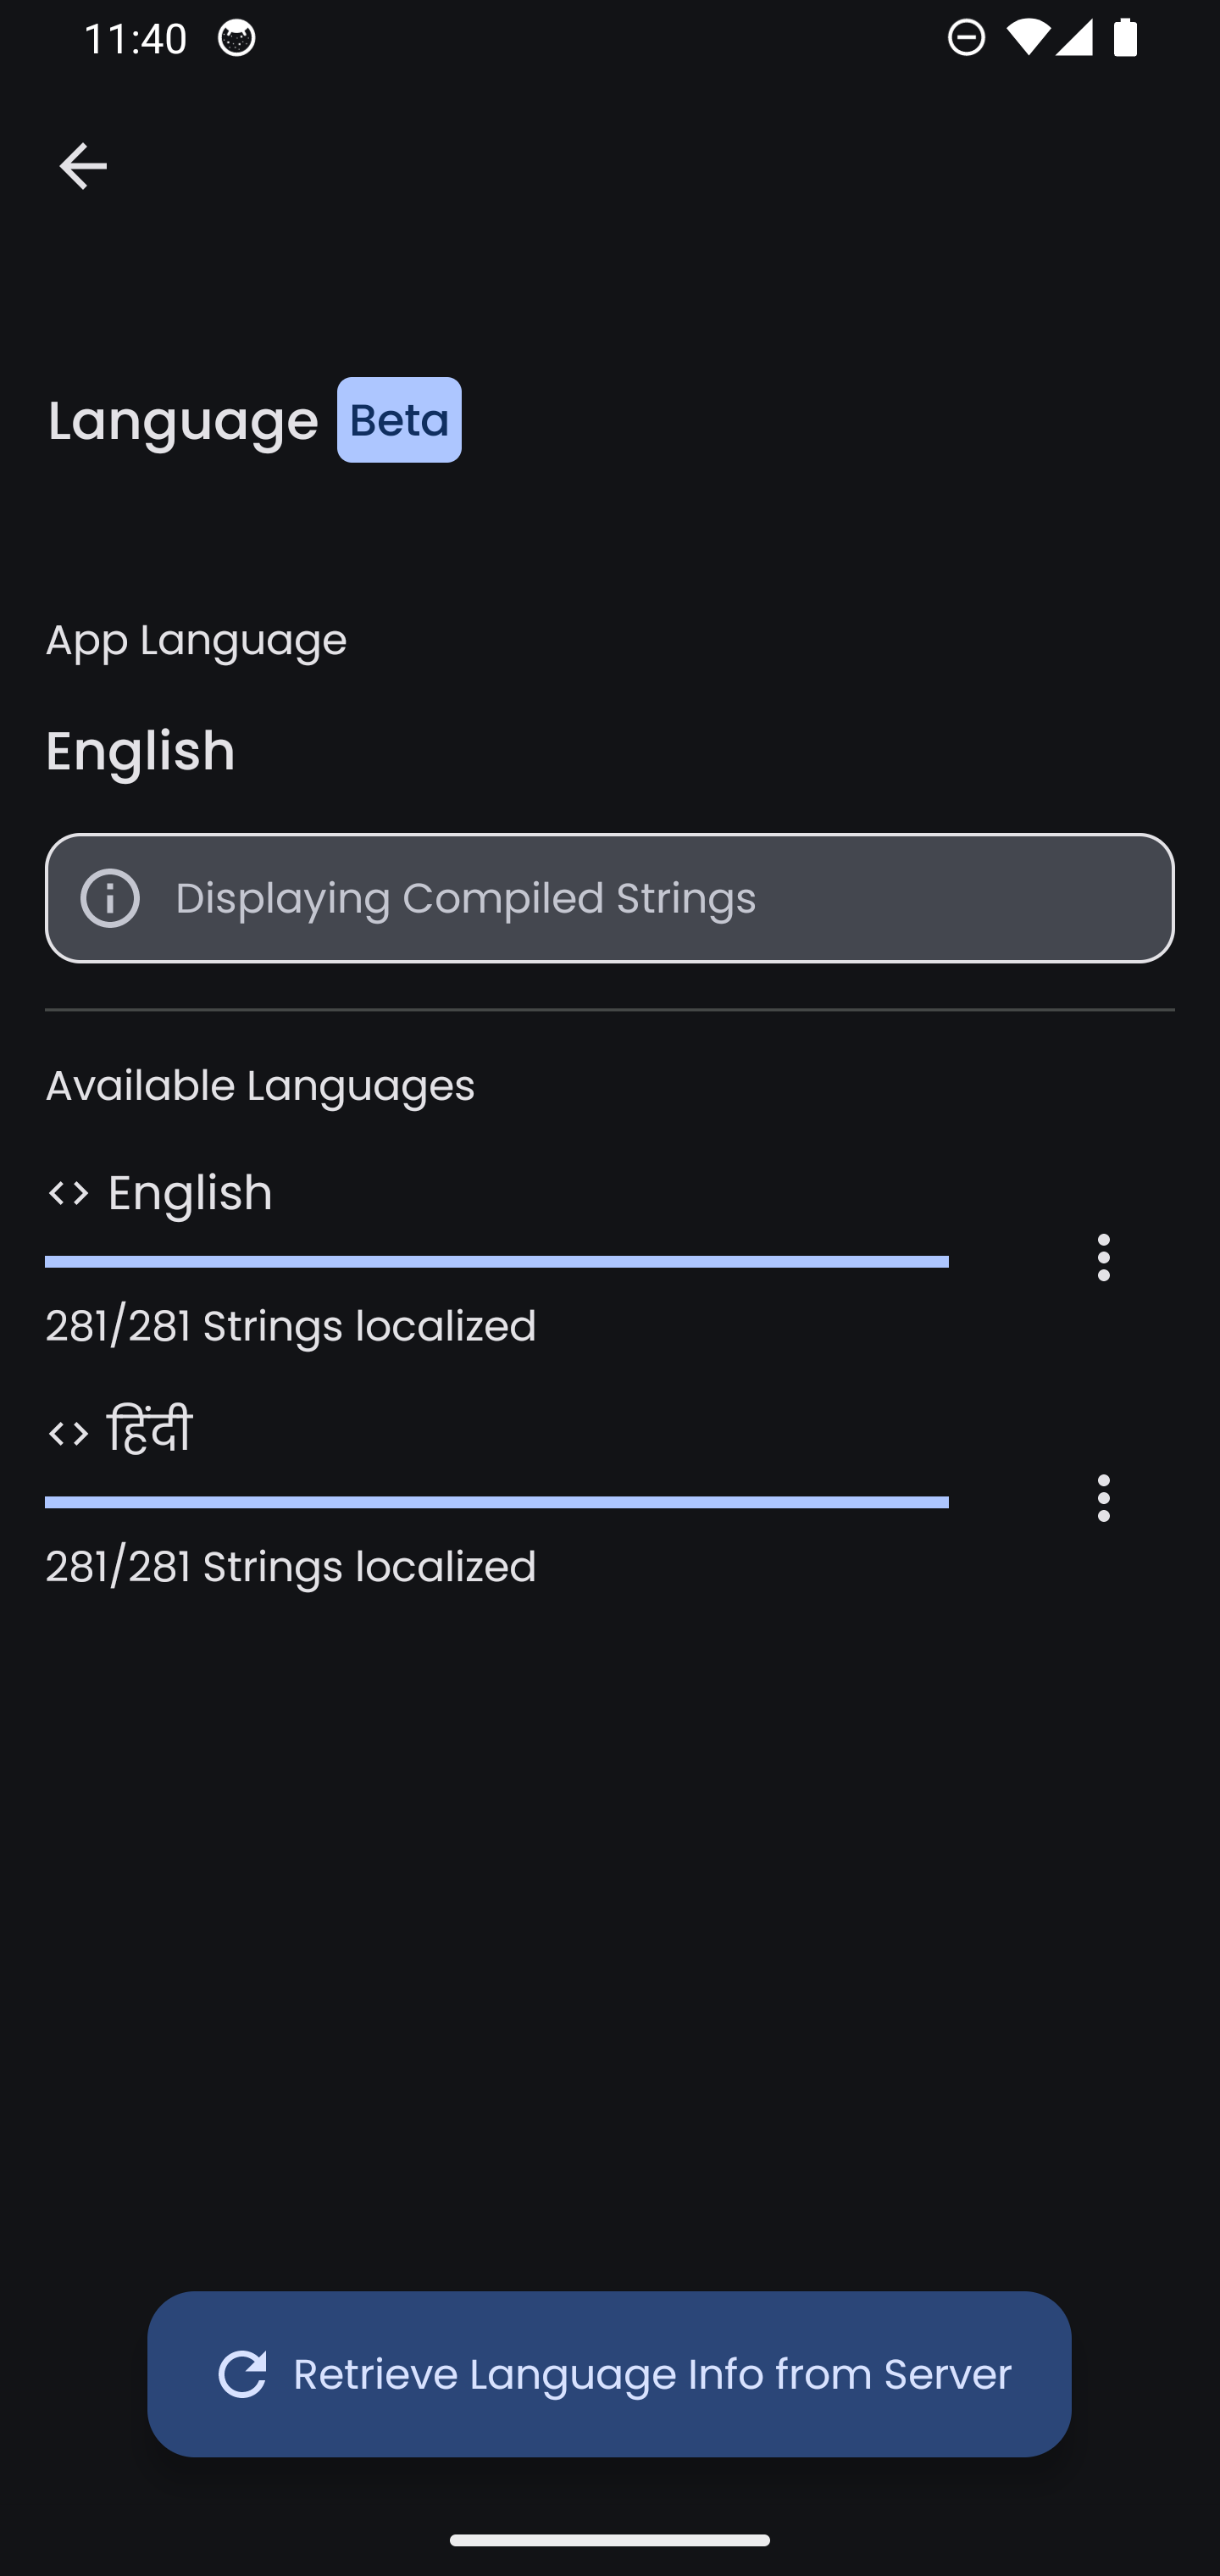
Task: Open the three-dot menu for हिंदी
Action: pyautogui.click(x=1103, y=1498)
